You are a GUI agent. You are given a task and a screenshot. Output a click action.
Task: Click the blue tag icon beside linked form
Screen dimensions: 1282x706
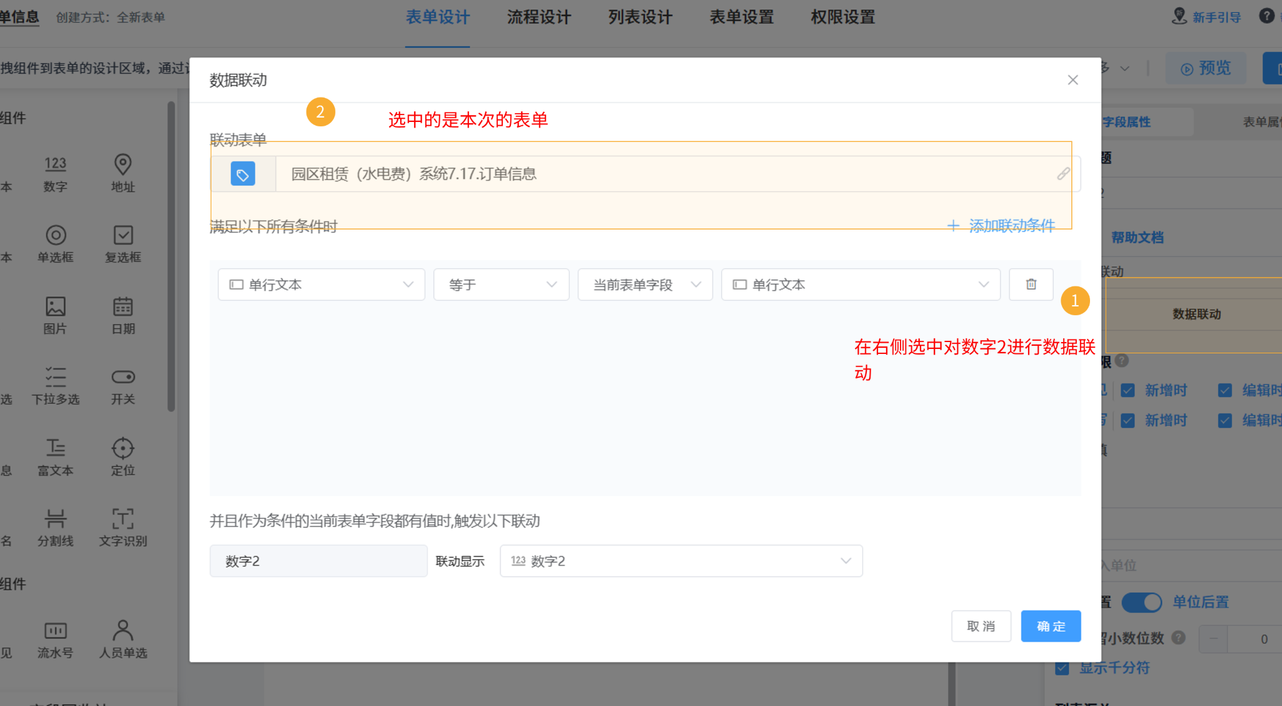[x=243, y=174]
